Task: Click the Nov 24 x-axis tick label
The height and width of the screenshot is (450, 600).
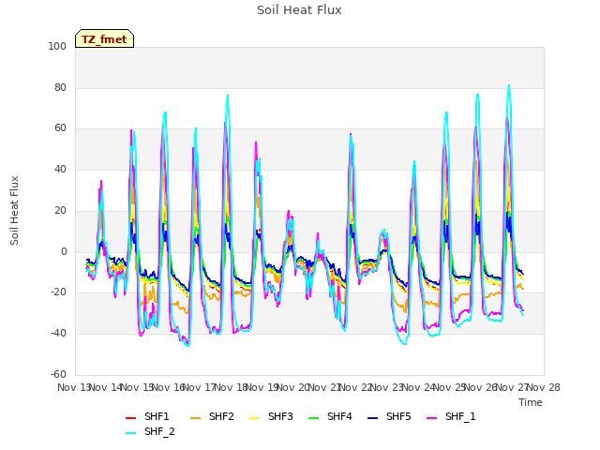Action: 418,387
